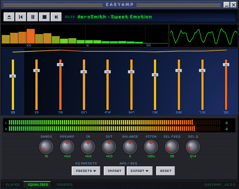Click the BALANCE knob
This screenshot has height=189, width=239.
[130, 147]
